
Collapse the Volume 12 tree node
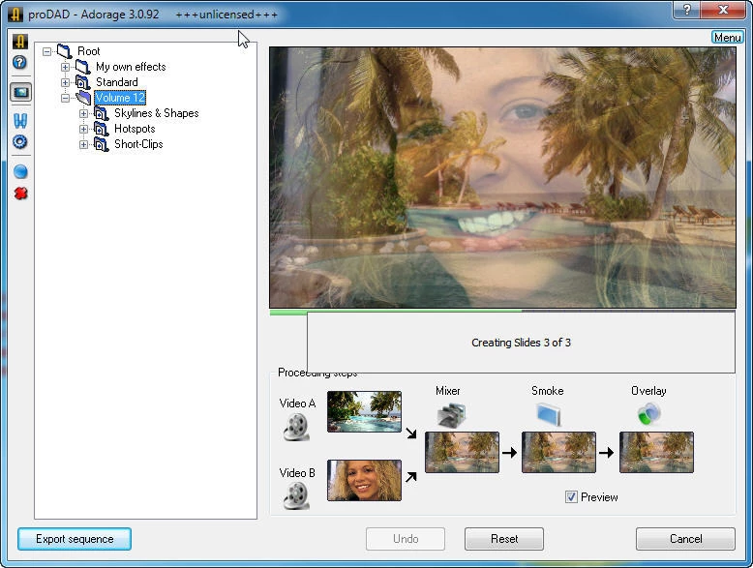pyautogui.click(x=66, y=98)
